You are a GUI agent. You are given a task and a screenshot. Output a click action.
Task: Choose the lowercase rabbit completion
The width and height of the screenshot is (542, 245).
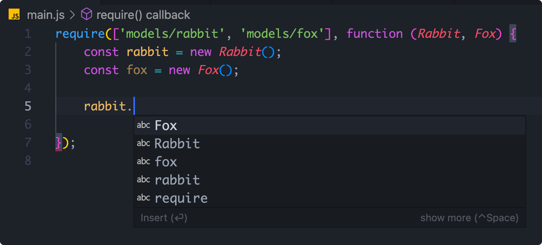click(x=177, y=180)
